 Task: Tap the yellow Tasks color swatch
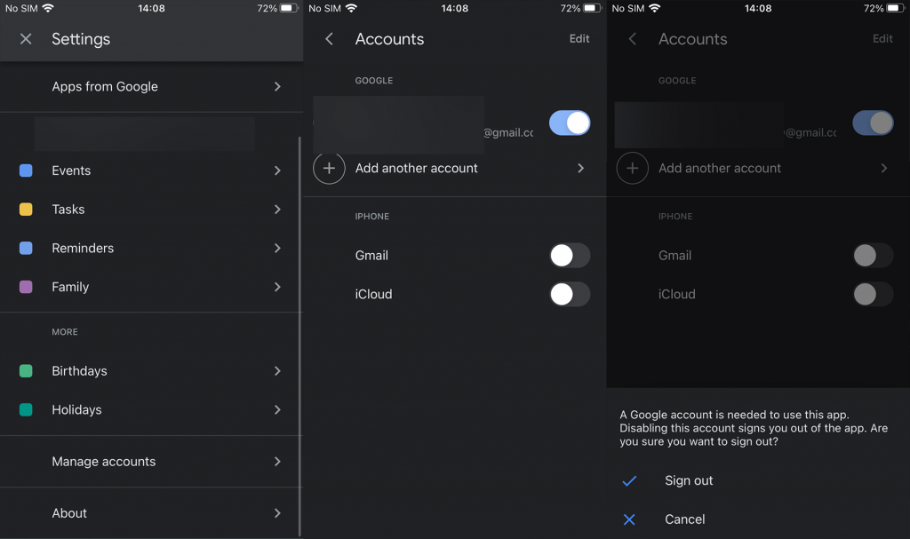(26, 210)
